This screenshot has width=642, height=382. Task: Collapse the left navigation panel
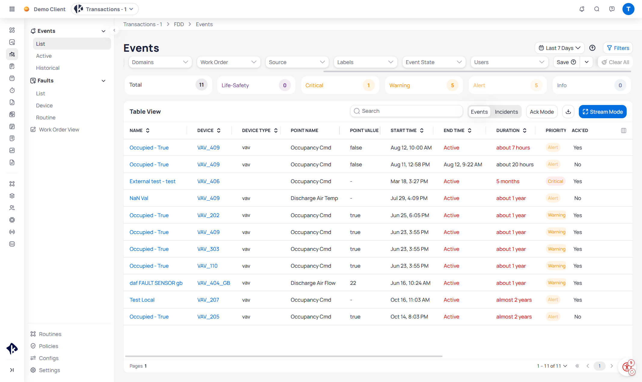pyautogui.click(x=114, y=30)
